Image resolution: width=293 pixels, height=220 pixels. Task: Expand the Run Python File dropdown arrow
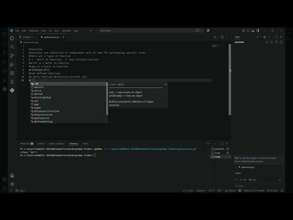[x=218, y=37]
